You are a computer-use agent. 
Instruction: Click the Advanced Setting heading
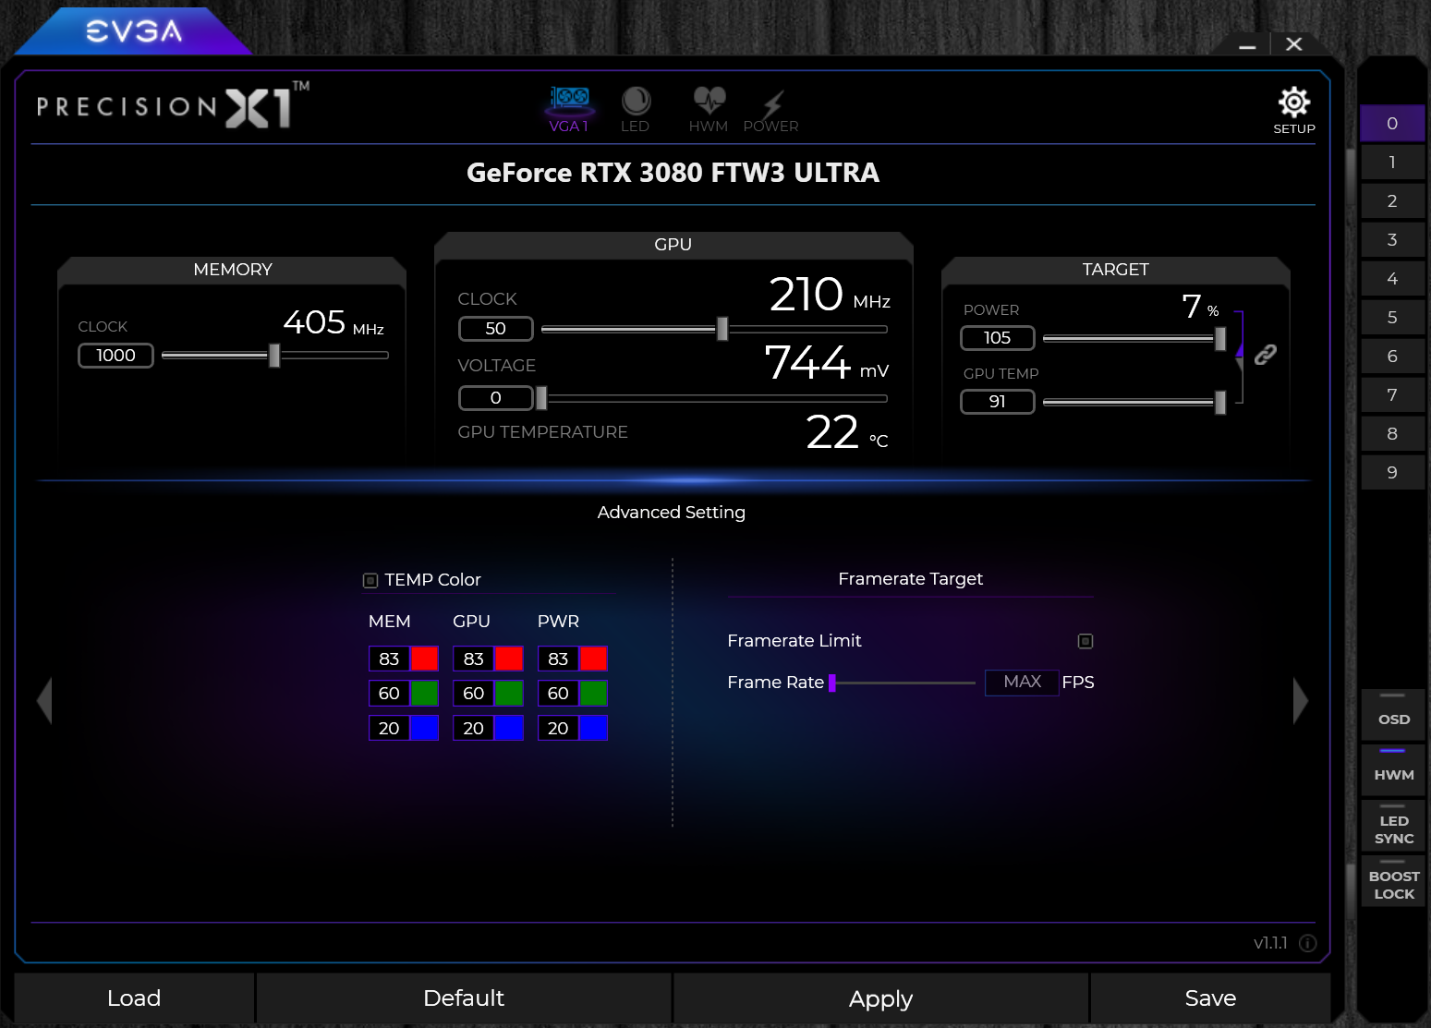click(672, 513)
